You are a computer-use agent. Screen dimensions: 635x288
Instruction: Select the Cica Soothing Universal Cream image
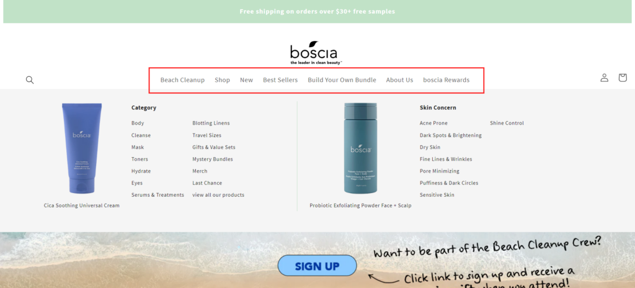point(82,148)
